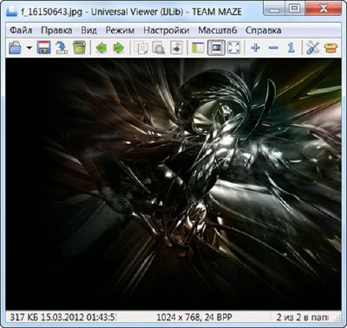347x328 pixels.
Task: Click the Open file folder icon
Action: 15,48
